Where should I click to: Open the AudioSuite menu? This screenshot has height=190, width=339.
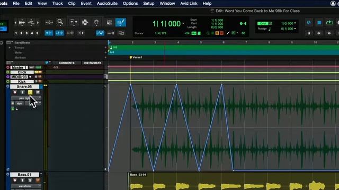[107, 4]
